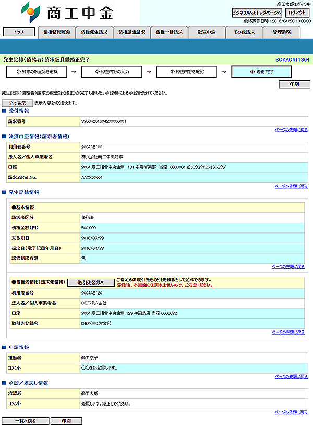This screenshot has width=313, height=429.
Task: Select the その他請求 tab
Action: [244, 32]
